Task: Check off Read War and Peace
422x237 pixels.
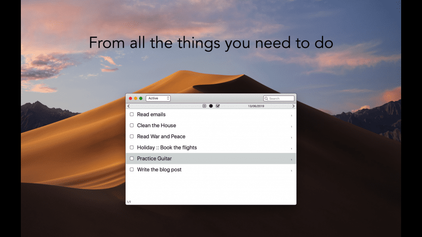Action: [x=131, y=136]
